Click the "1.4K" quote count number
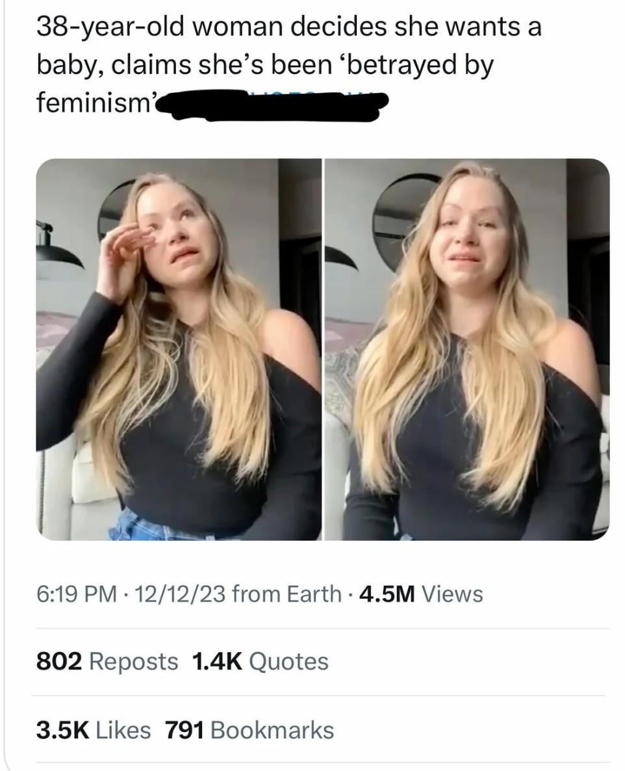 click(x=218, y=661)
